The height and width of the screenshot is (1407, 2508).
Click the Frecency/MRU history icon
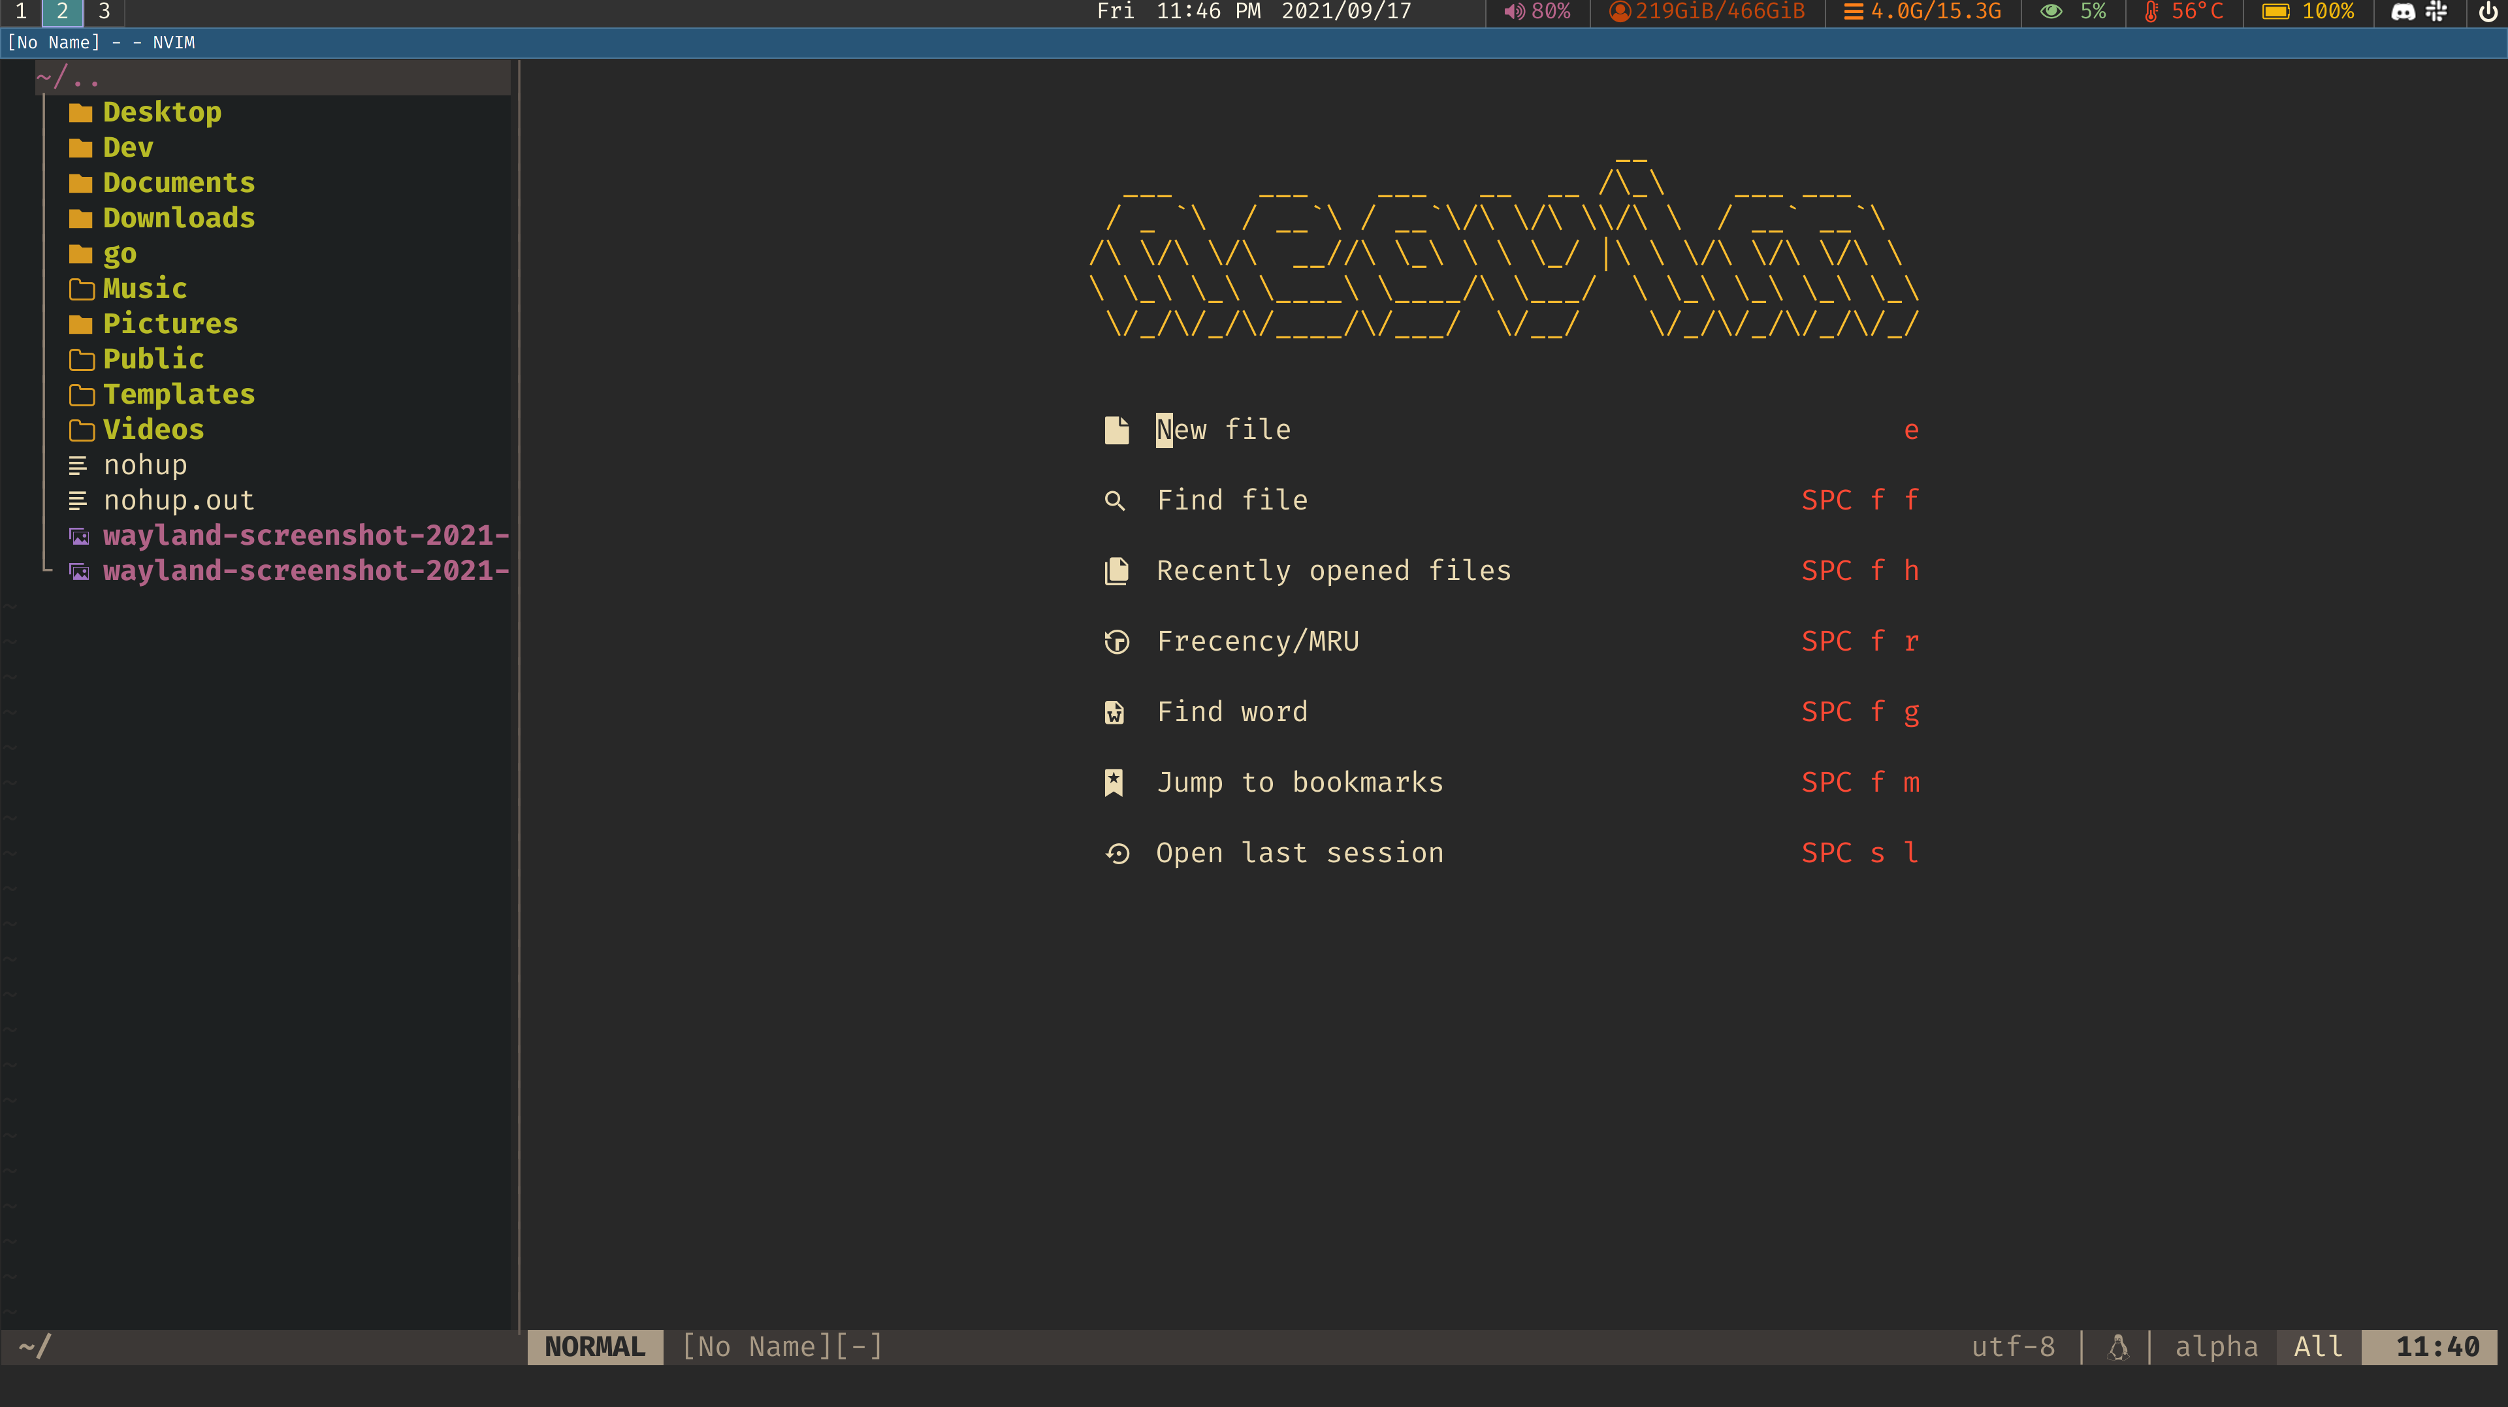(x=1117, y=641)
